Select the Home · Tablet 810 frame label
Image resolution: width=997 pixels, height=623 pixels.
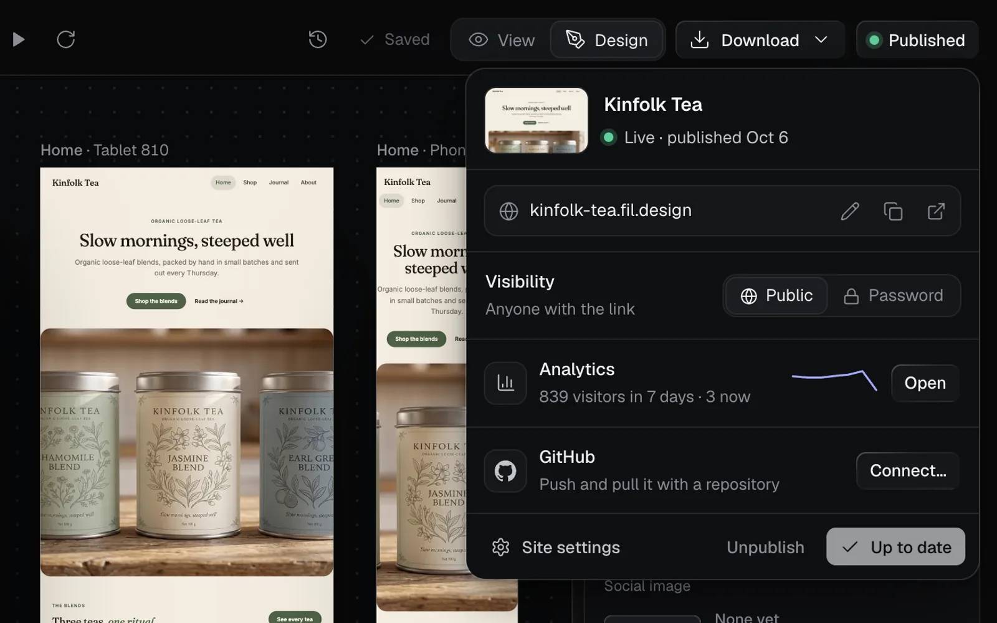[x=105, y=150]
